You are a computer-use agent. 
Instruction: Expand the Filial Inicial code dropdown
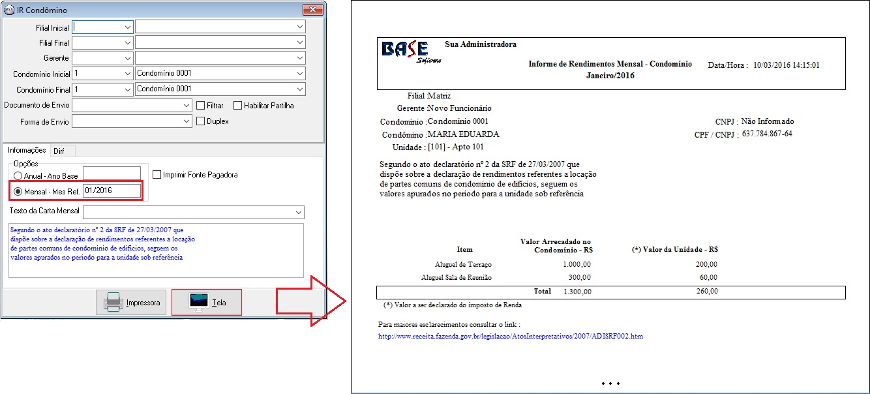tap(127, 27)
